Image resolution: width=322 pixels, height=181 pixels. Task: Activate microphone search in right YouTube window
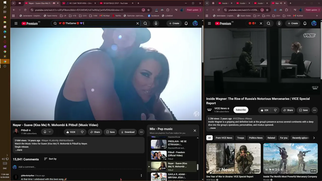click(x=279, y=23)
